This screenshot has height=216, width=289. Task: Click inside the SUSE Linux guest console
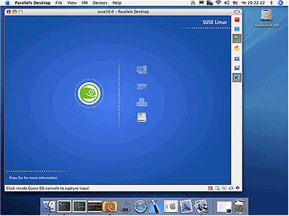[x=118, y=100]
